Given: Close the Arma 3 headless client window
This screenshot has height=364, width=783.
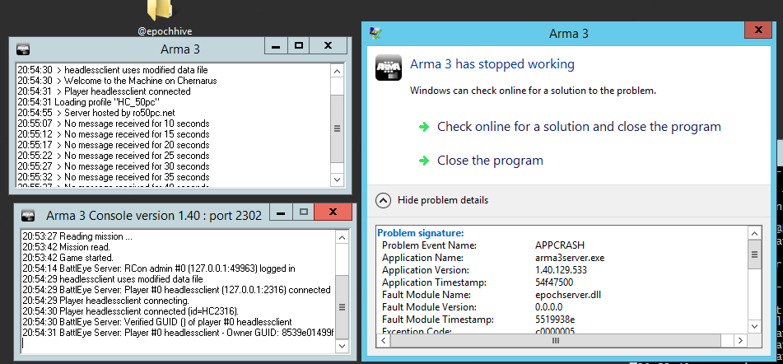Looking at the screenshot, I should [328, 46].
